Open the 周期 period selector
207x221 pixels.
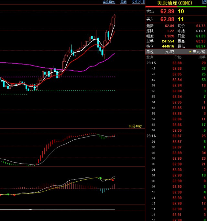(124, 2)
